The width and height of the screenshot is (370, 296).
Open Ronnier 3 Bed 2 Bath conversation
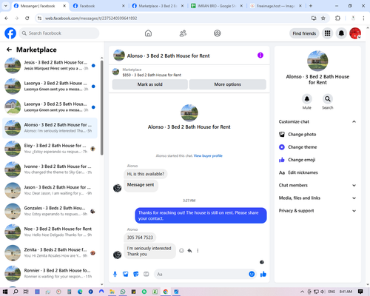50,274
